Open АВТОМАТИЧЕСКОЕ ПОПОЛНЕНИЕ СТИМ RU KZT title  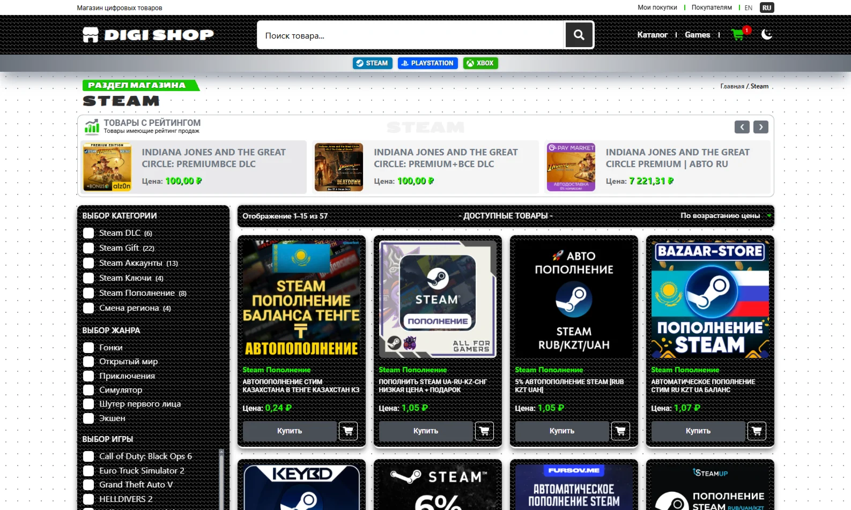tap(703, 386)
